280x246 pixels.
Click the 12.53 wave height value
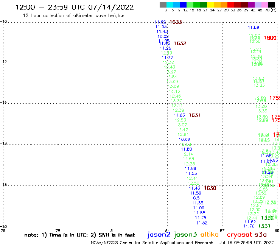tap(180, 120)
